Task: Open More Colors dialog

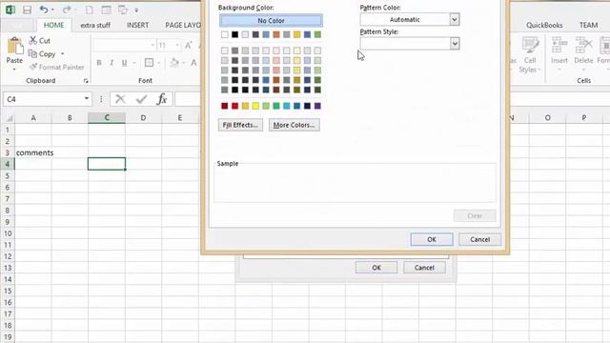Action: pyautogui.click(x=295, y=125)
